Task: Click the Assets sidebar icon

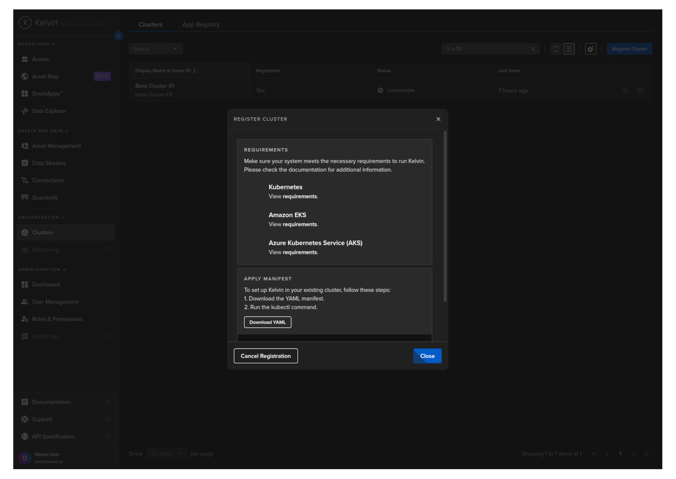Action: point(25,59)
